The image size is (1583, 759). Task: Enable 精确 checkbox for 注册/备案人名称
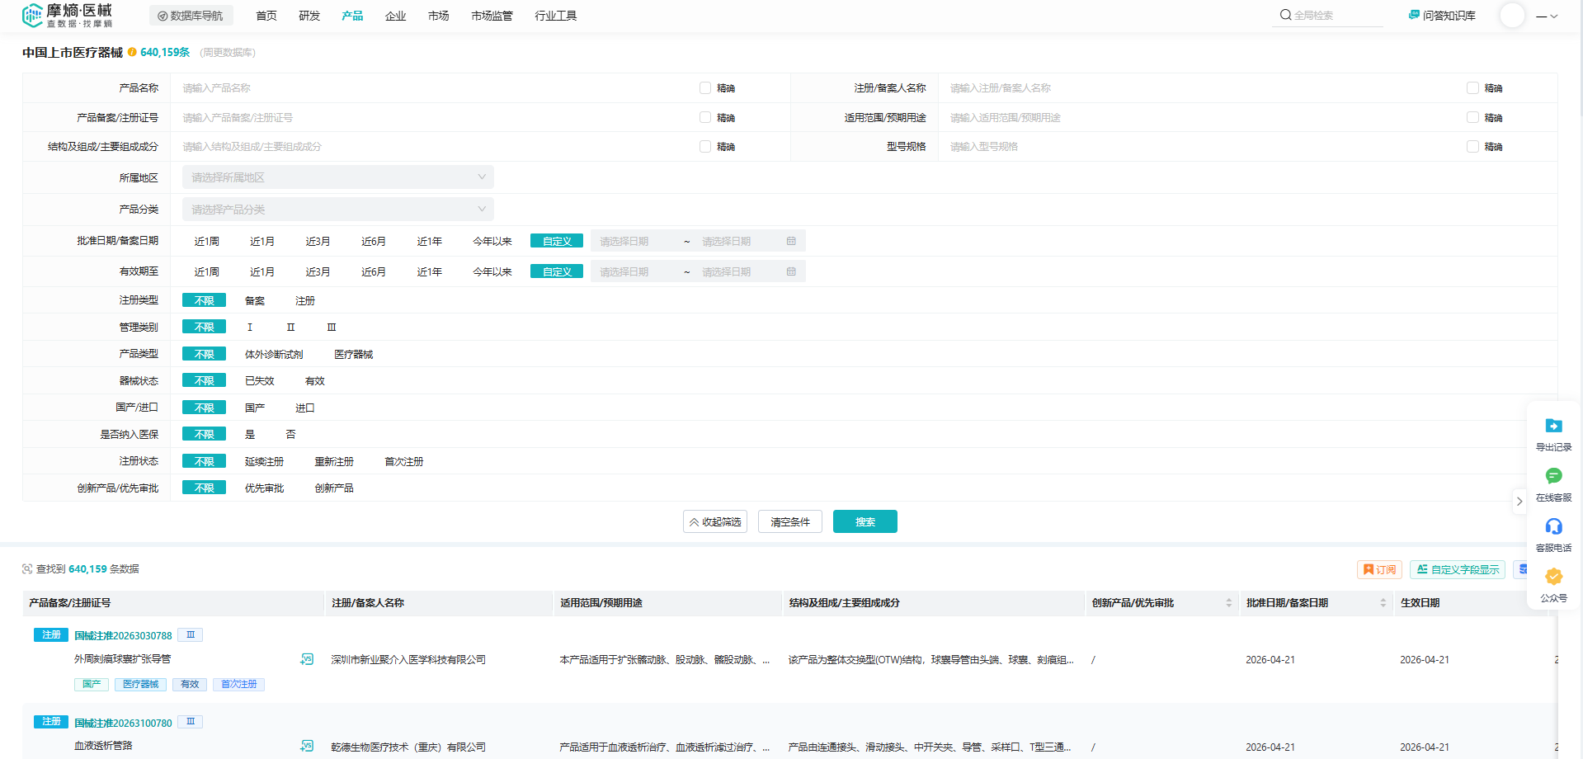pos(1472,87)
